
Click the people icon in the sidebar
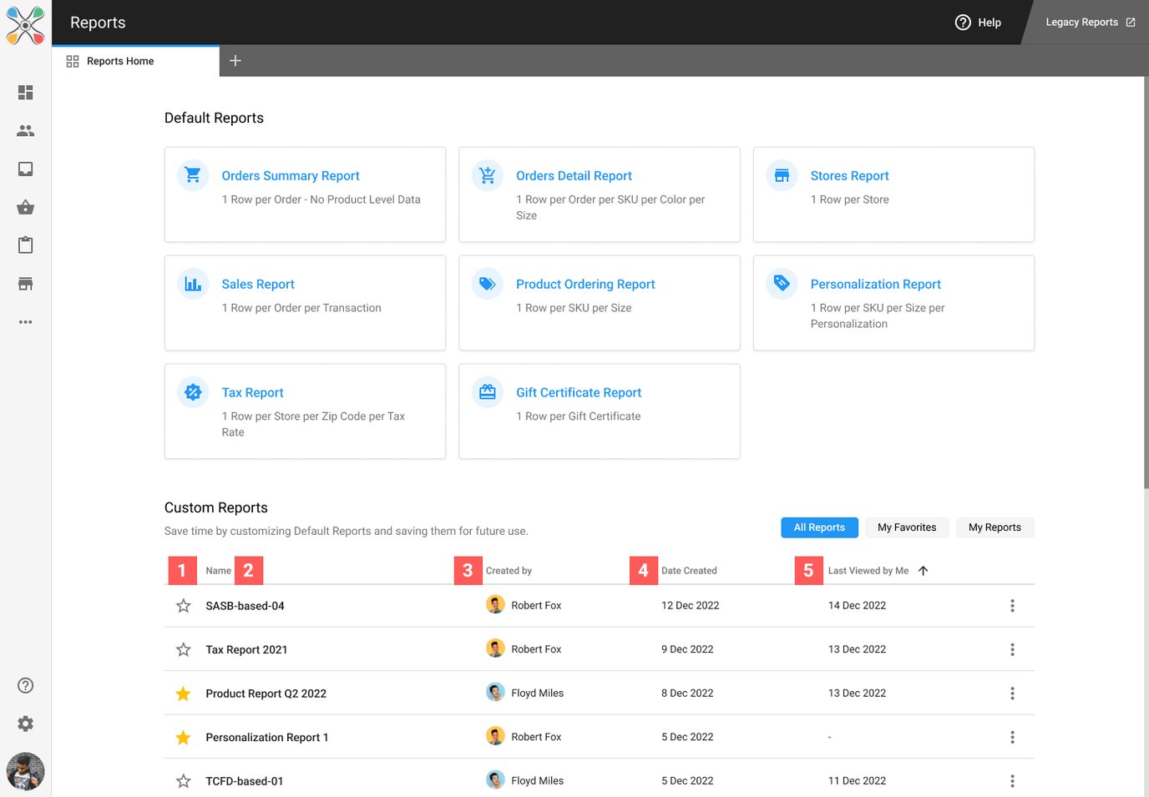click(26, 131)
